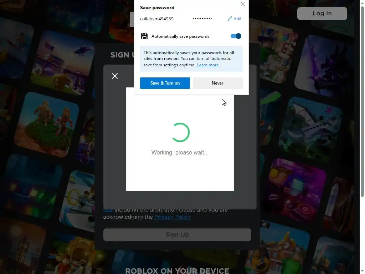Image resolution: width=365 pixels, height=274 pixels.
Task: Click the Save & Turn on button
Action: click(165, 83)
